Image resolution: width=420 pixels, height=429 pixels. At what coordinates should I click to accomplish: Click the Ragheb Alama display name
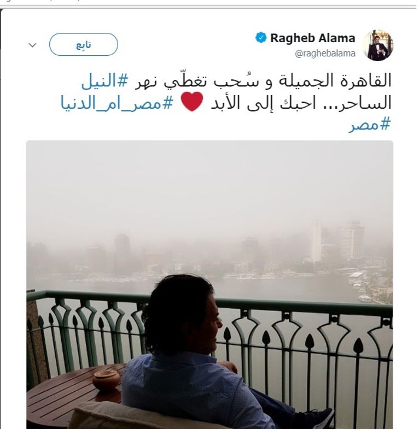pyautogui.click(x=313, y=38)
